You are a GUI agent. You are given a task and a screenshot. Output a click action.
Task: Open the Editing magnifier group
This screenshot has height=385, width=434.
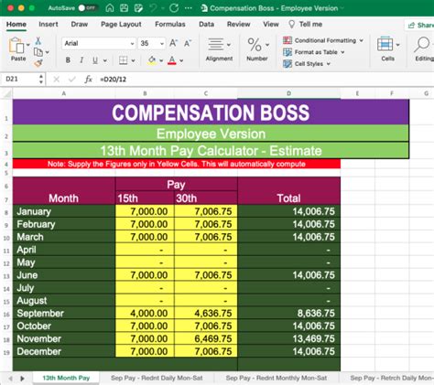(x=424, y=48)
